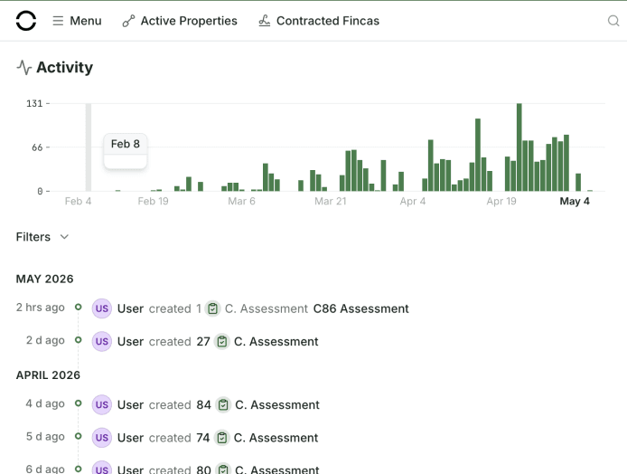Click the Active Properties link icon
627x474 pixels.
tap(128, 21)
